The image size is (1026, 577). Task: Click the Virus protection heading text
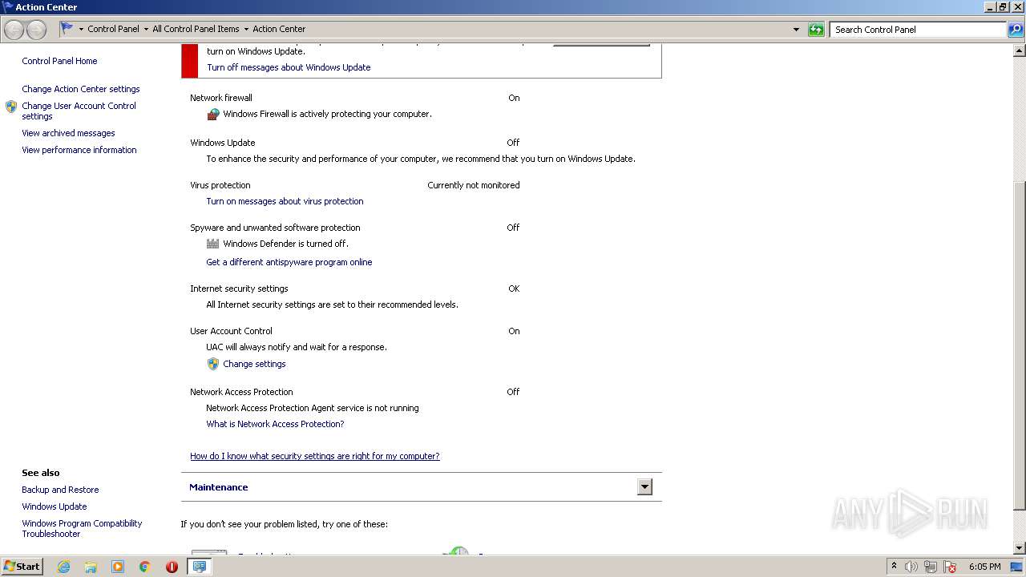click(220, 185)
